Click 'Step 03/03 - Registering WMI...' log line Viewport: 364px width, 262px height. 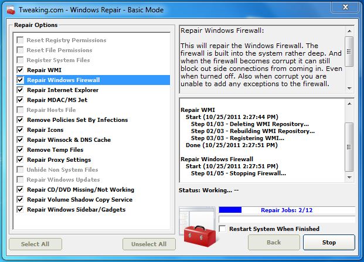(x=237, y=138)
